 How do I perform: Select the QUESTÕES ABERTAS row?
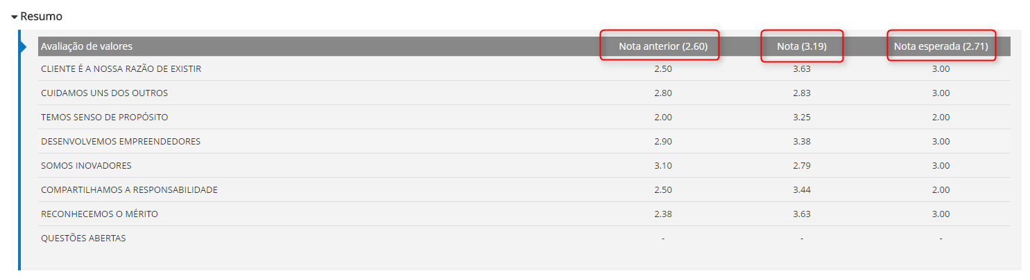click(x=524, y=238)
